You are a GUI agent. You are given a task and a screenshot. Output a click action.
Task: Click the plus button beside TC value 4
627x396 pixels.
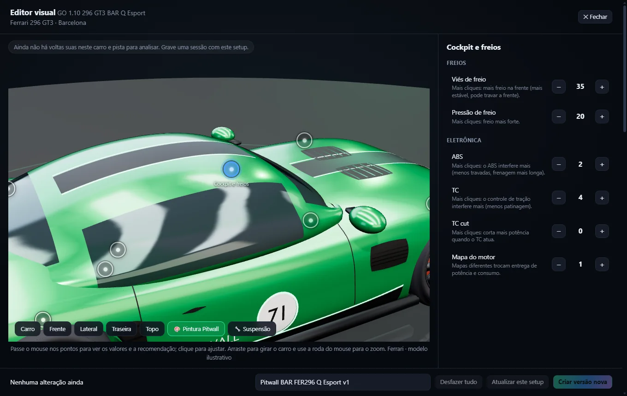coord(602,198)
